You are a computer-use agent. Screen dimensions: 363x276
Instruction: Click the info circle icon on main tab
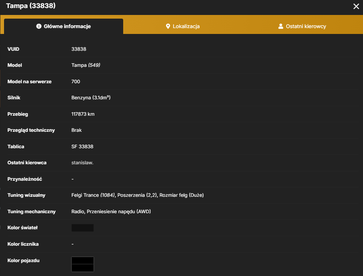tap(39, 26)
